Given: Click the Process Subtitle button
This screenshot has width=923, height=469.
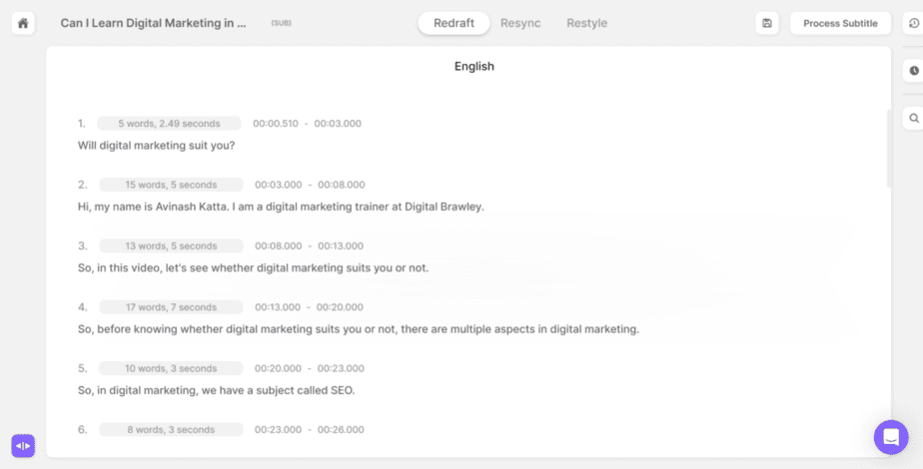Looking at the screenshot, I should click(x=840, y=24).
